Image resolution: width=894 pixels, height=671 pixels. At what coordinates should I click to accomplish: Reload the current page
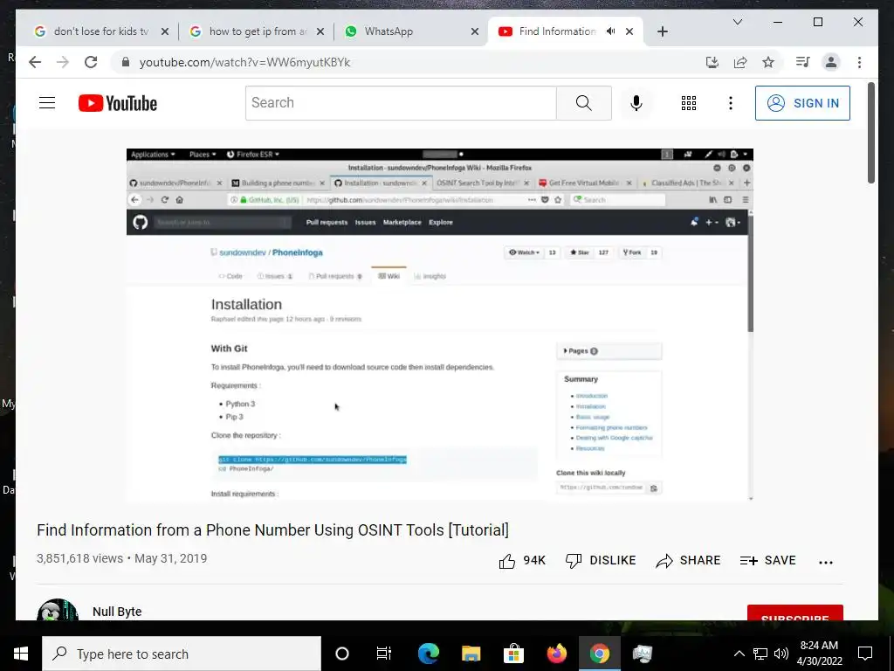point(91,62)
